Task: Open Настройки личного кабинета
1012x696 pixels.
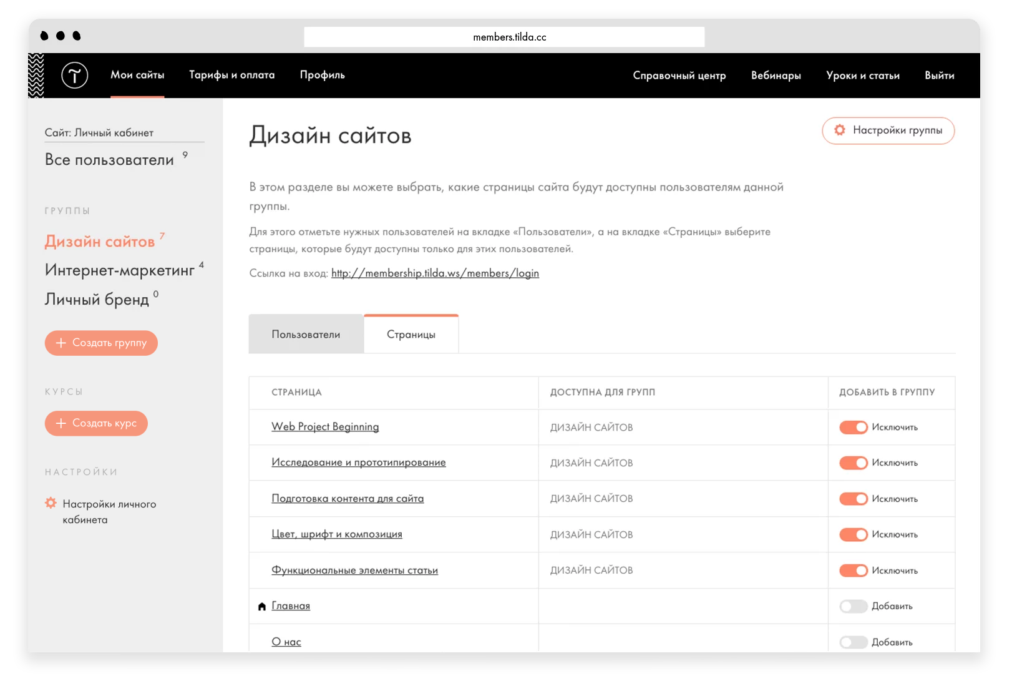Action: click(109, 512)
